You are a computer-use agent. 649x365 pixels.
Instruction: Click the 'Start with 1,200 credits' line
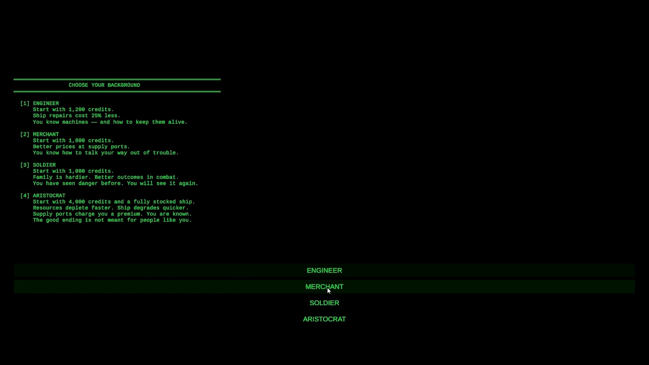73,109
